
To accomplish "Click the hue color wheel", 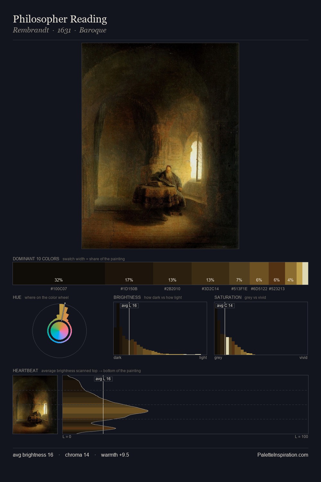I will [x=59, y=331].
